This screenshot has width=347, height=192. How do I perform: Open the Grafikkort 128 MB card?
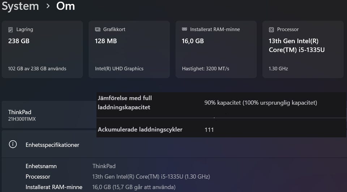pyautogui.click(x=129, y=49)
